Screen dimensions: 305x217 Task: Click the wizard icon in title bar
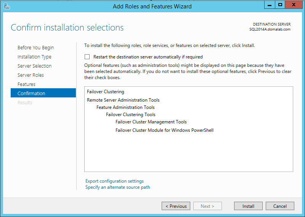coord(6,6)
